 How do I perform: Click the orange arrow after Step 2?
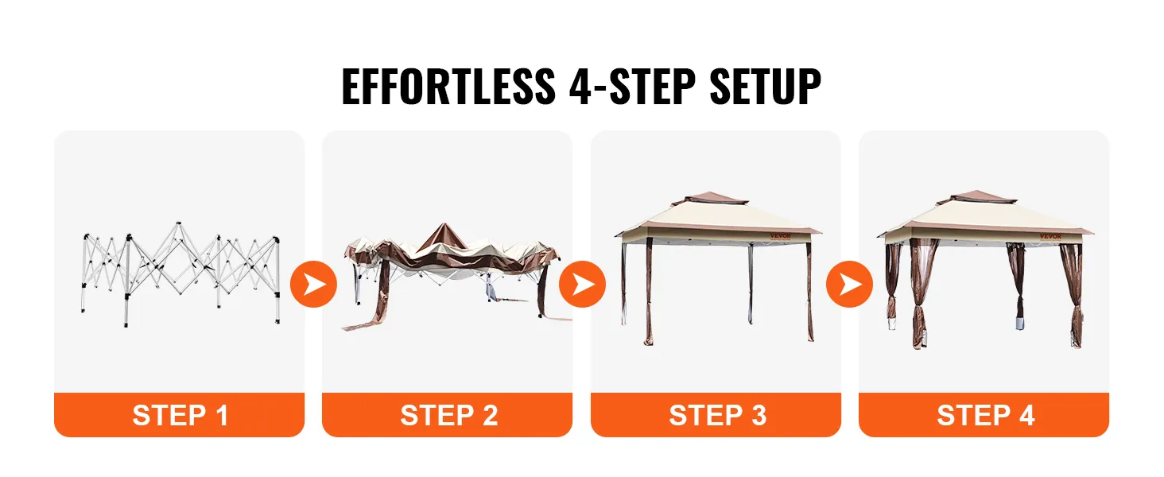(583, 284)
